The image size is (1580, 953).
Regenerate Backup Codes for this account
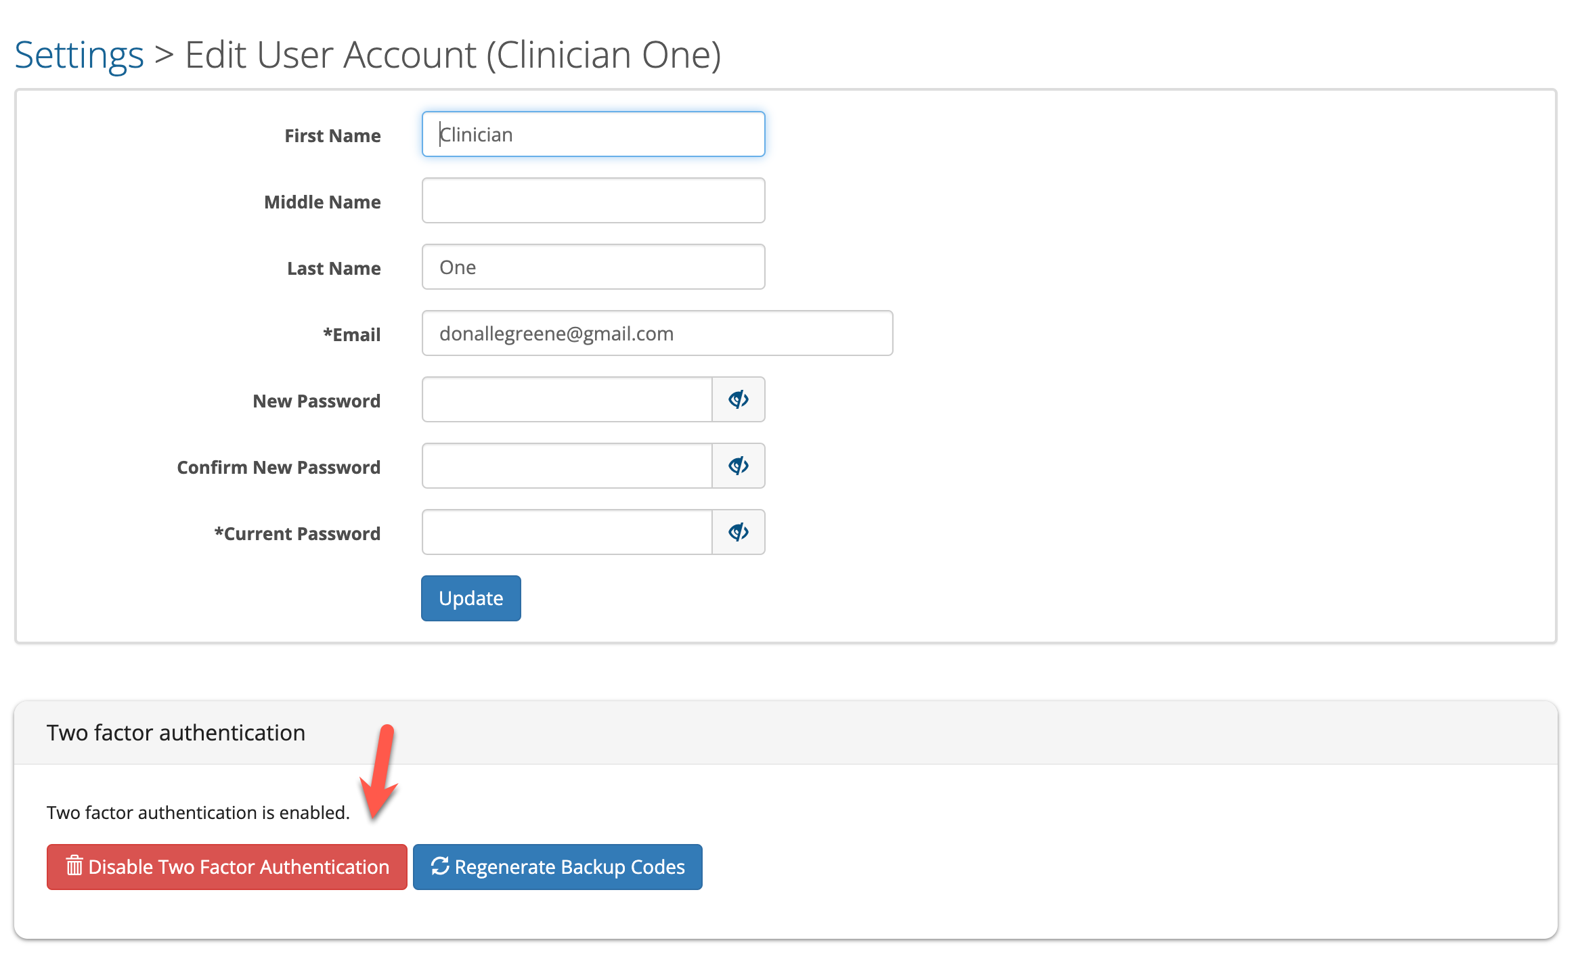[557, 866]
